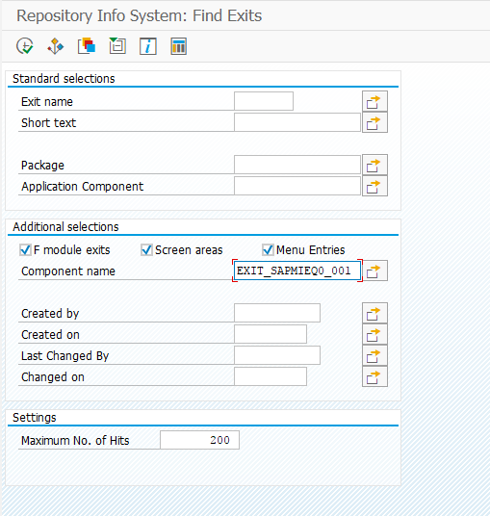Viewport: 490px width, 516px height.
Task: Open multiple selection for Created by
Action: coord(374,313)
